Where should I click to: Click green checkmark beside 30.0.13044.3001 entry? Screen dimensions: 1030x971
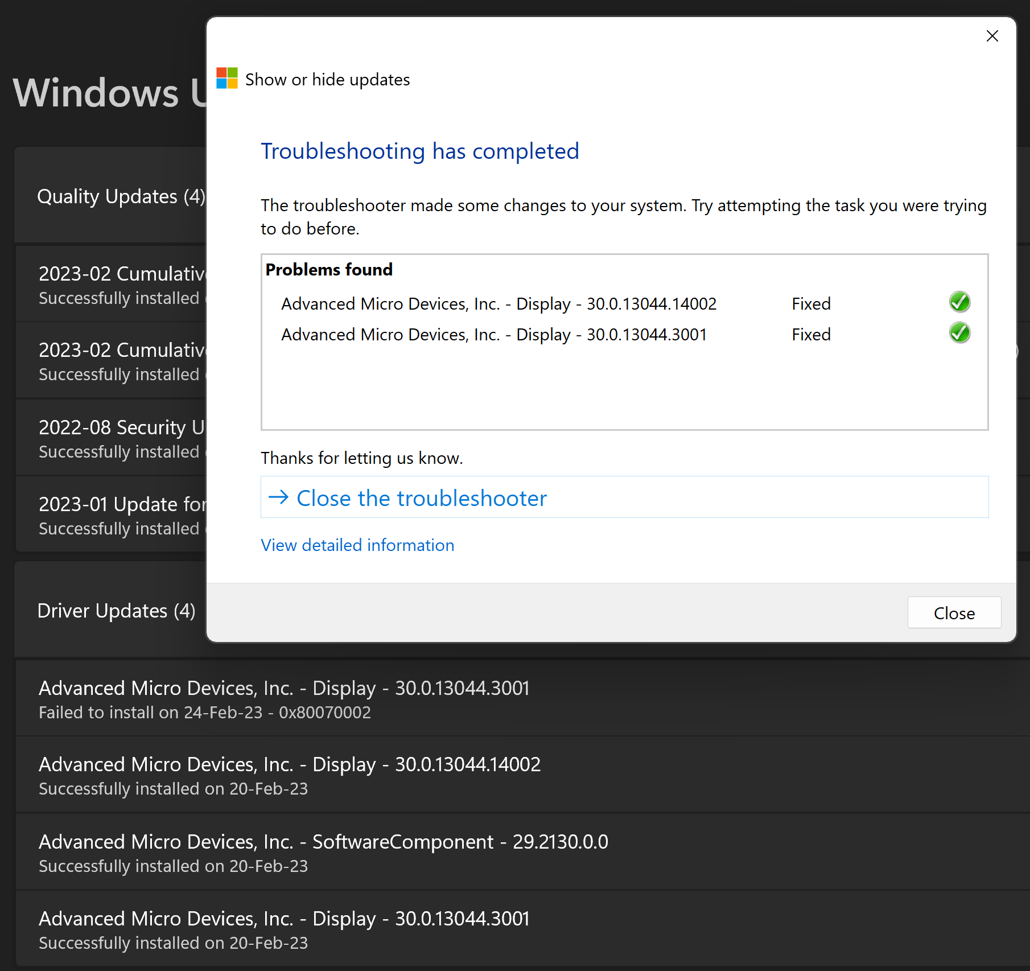[x=959, y=333]
